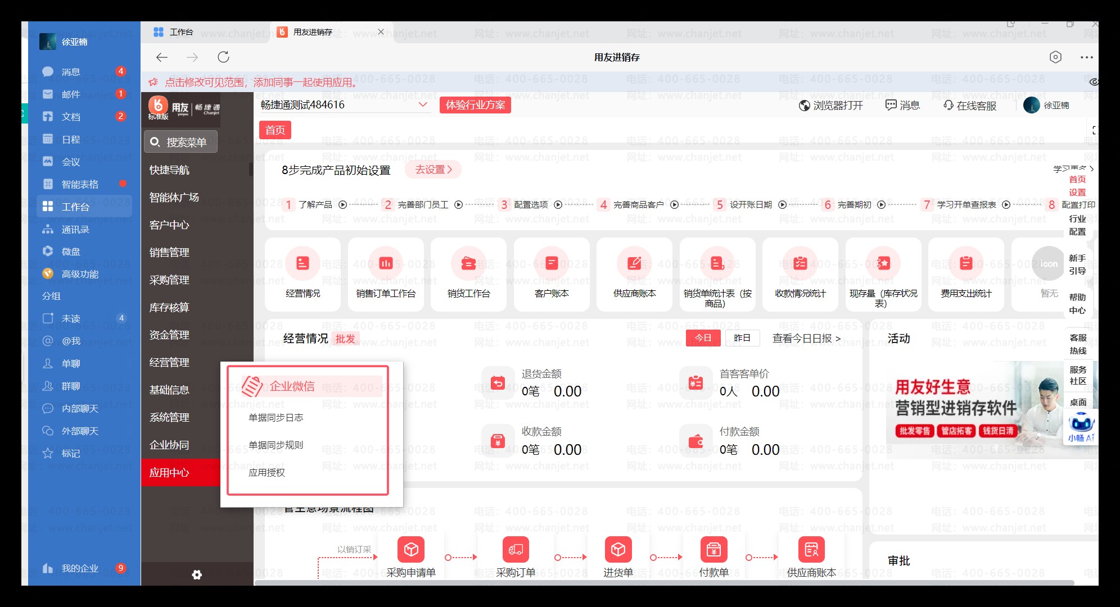Click the 搜索菜单 search field

[180, 142]
